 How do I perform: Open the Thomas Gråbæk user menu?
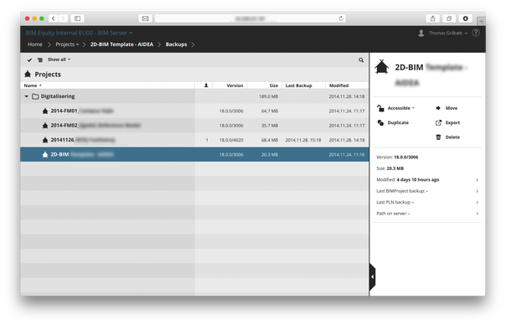tap(442, 33)
